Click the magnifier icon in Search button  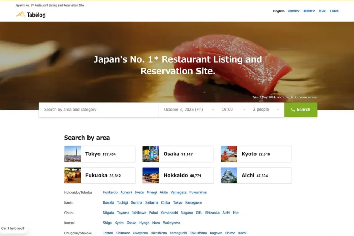pyautogui.click(x=293, y=110)
